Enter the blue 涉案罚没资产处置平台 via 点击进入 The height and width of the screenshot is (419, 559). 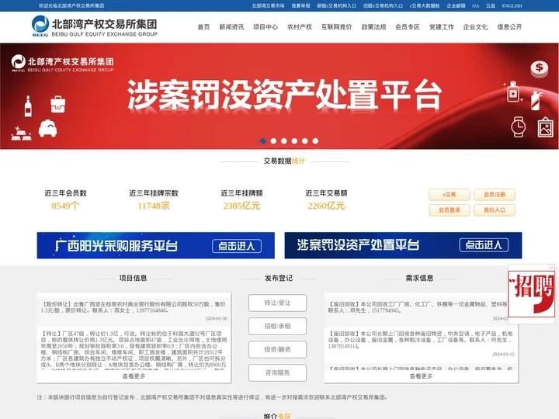pyautogui.click(x=484, y=245)
